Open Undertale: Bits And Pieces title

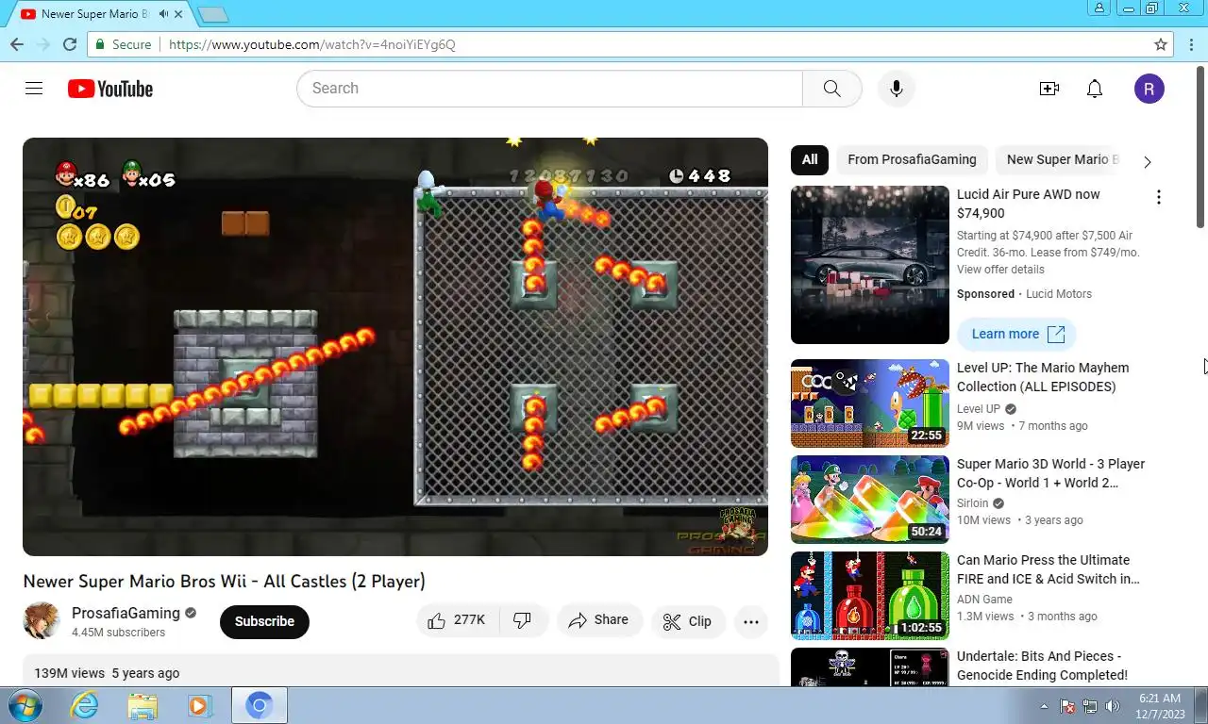1042,666
